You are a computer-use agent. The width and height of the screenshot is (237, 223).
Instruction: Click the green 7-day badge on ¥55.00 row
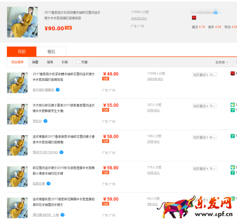point(232,110)
